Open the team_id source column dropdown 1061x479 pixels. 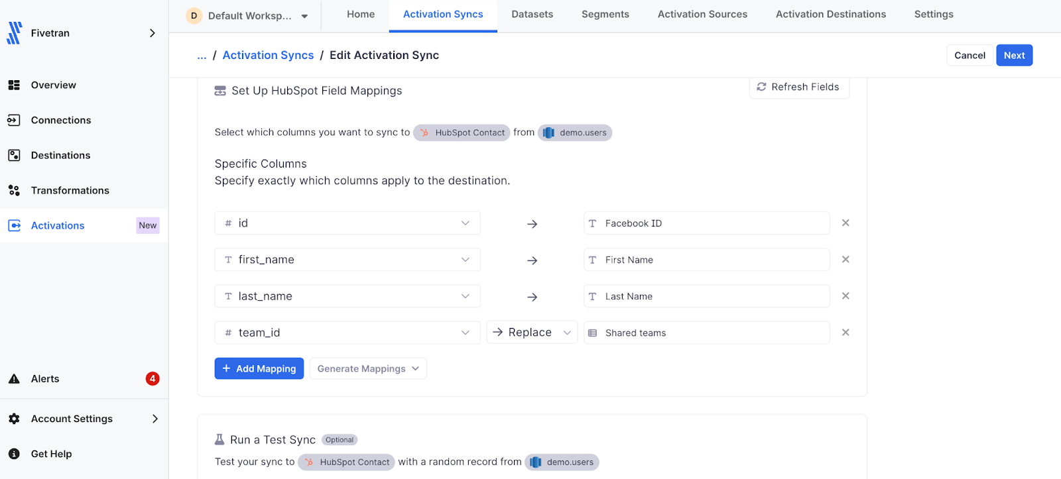347,333
